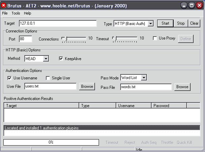Enable the Single User checkbox
This screenshot has width=205, height=152.
[48, 78]
